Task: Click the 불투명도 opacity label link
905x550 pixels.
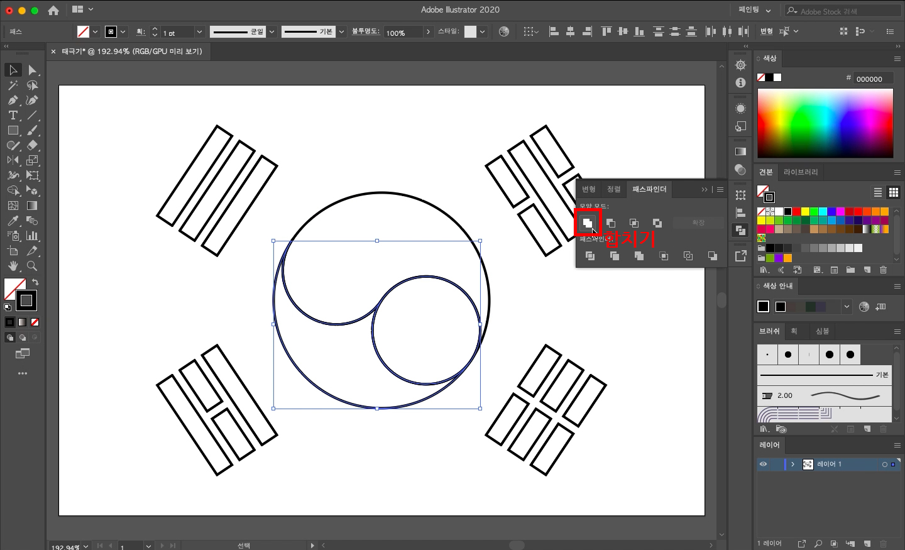Action: tap(365, 31)
